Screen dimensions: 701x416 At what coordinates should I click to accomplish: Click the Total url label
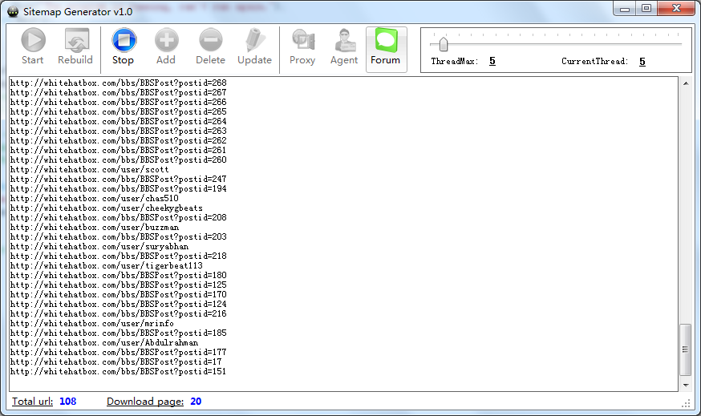33,402
